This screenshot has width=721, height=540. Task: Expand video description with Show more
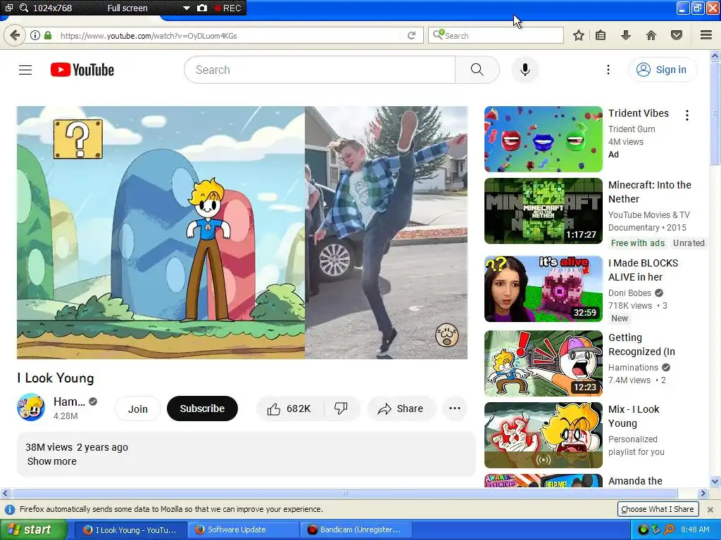click(x=52, y=461)
